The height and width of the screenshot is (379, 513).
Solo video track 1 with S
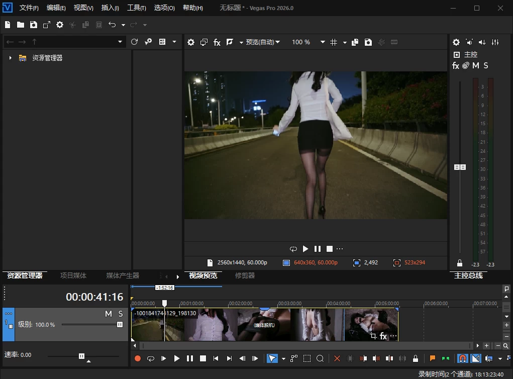121,314
